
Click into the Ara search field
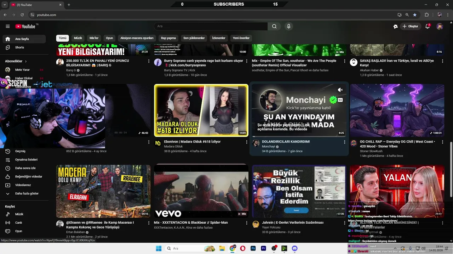pyautogui.click(x=211, y=26)
